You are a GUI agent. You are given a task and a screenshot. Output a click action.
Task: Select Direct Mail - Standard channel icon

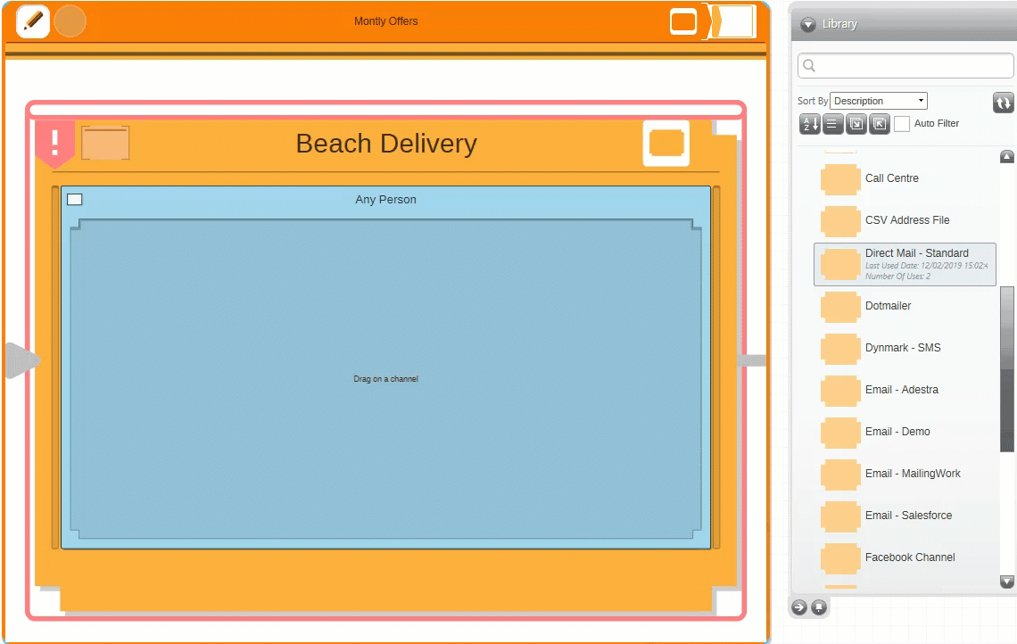click(x=840, y=265)
